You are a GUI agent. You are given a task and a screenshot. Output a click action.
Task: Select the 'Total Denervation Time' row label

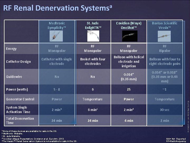point(20,120)
